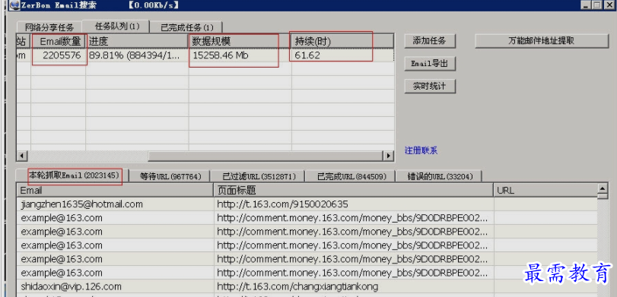617x297 pixels.
Task: Click the 进度 column header
Action: click(x=137, y=41)
